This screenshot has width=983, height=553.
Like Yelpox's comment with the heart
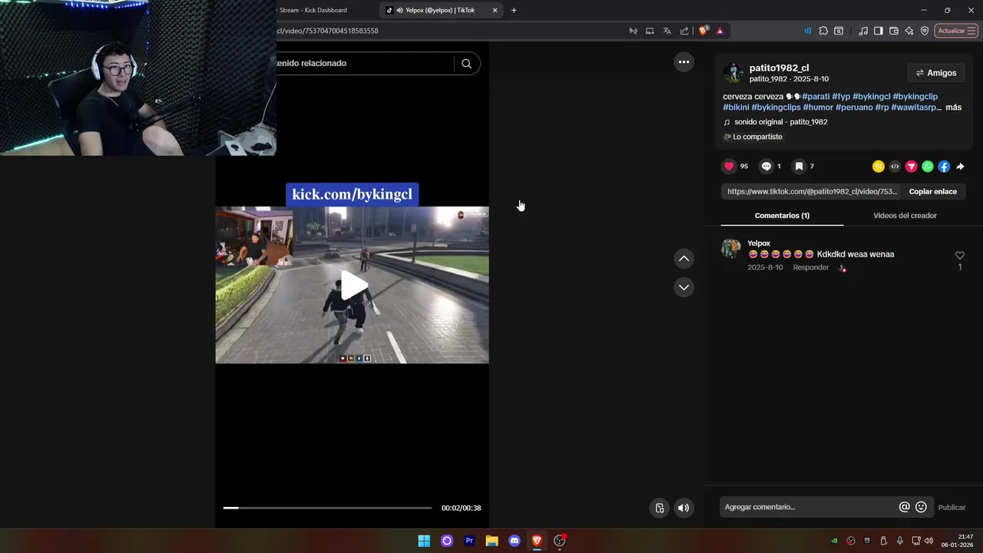[x=959, y=256]
